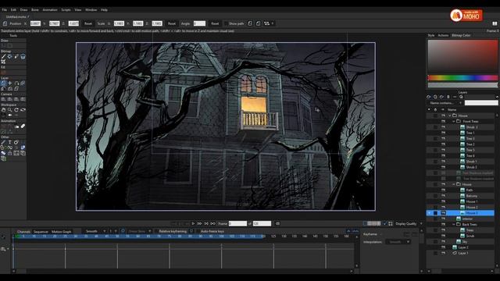Select the Text tool under Other
Image resolution: width=500 pixels, height=281 pixels.
pyautogui.click(x=10, y=142)
